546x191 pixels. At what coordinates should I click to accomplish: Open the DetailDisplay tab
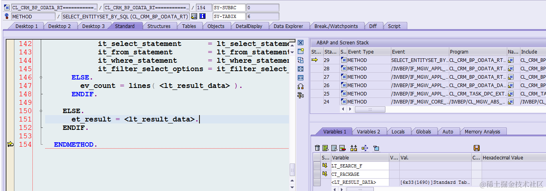[249, 26]
